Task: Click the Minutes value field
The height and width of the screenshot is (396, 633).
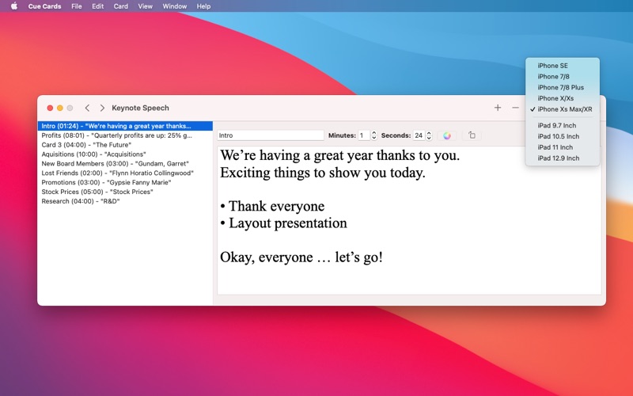Action: [x=364, y=135]
